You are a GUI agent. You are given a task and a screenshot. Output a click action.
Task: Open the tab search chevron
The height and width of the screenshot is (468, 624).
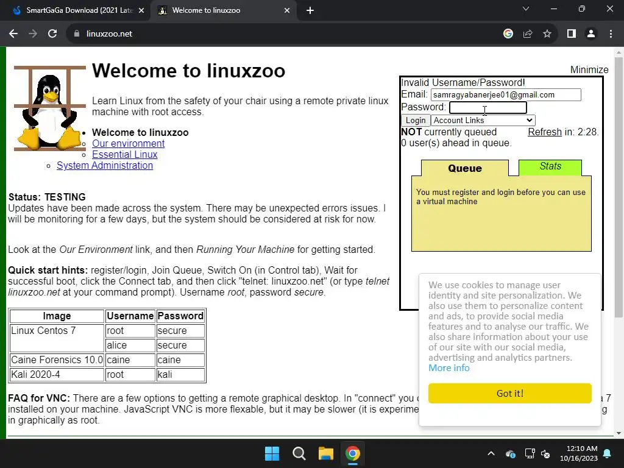pyautogui.click(x=526, y=9)
